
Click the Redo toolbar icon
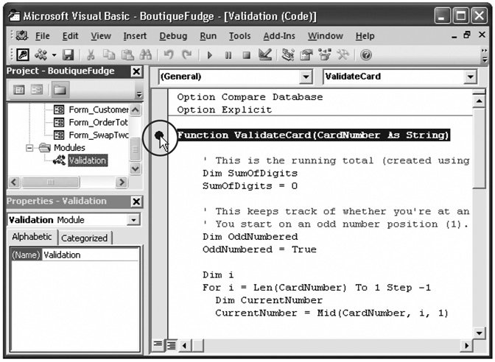click(x=187, y=55)
